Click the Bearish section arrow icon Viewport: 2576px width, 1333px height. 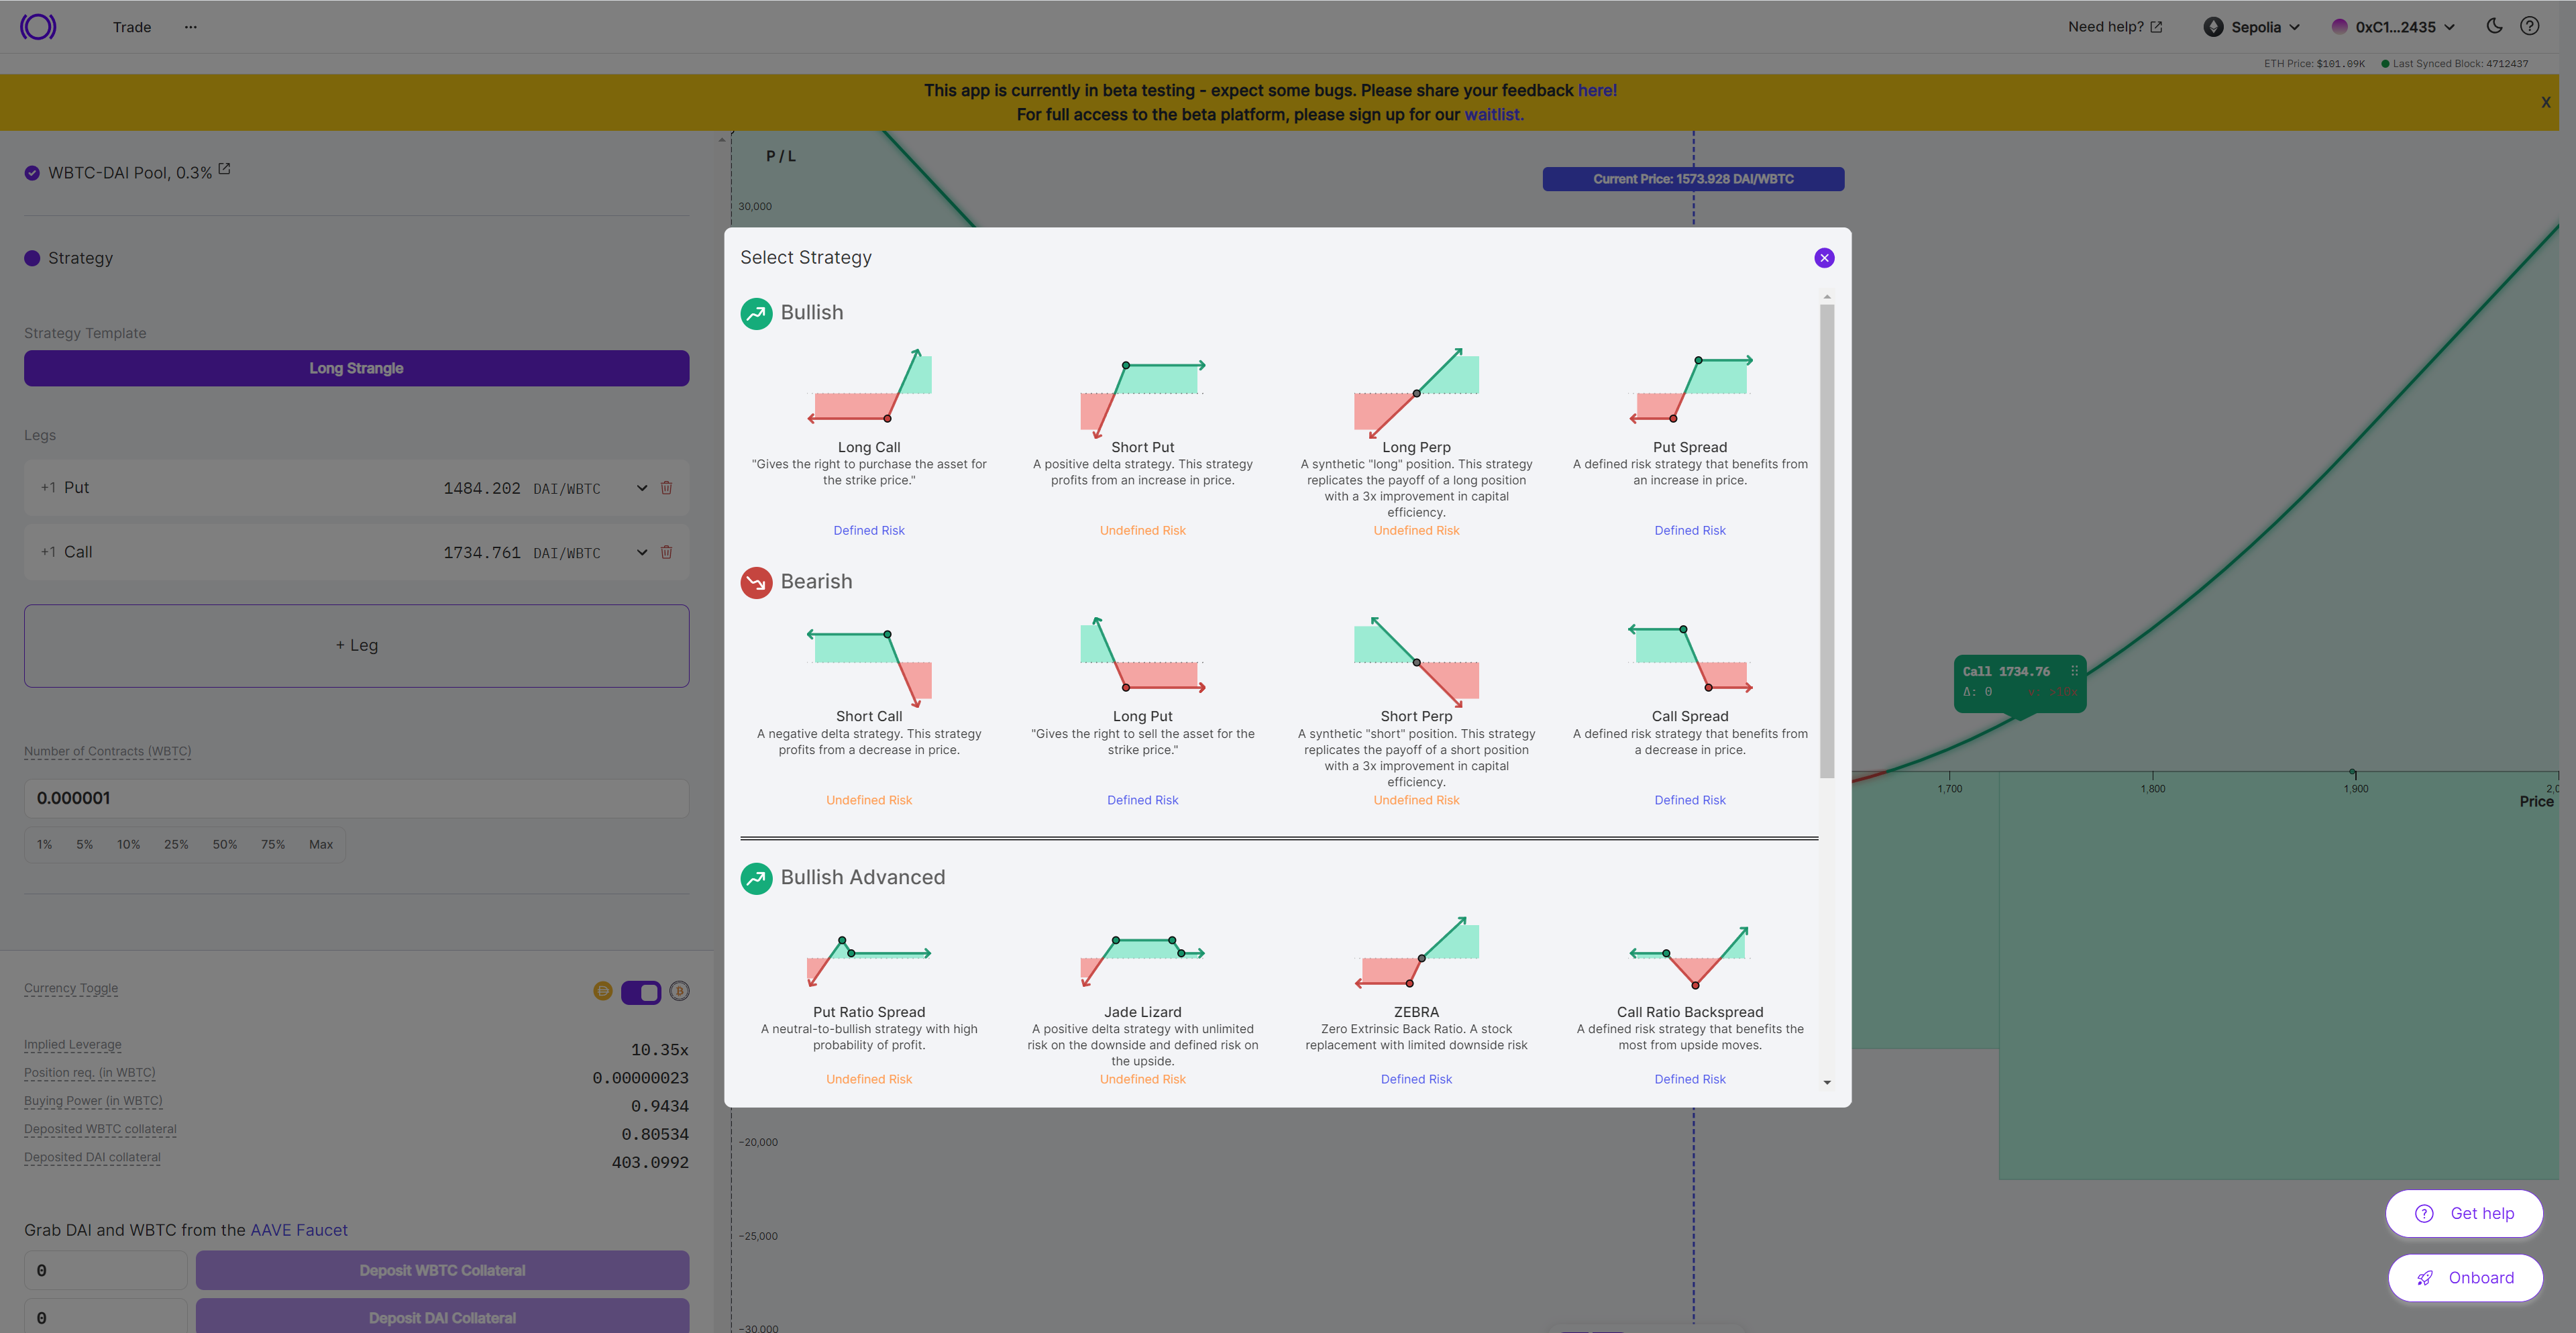[x=756, y=582]
